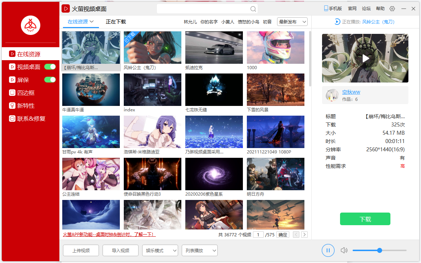Viewport: 421px width, 263px height.
Task: Open the mobile version 手机版 link
Action: tap(333, 9)
